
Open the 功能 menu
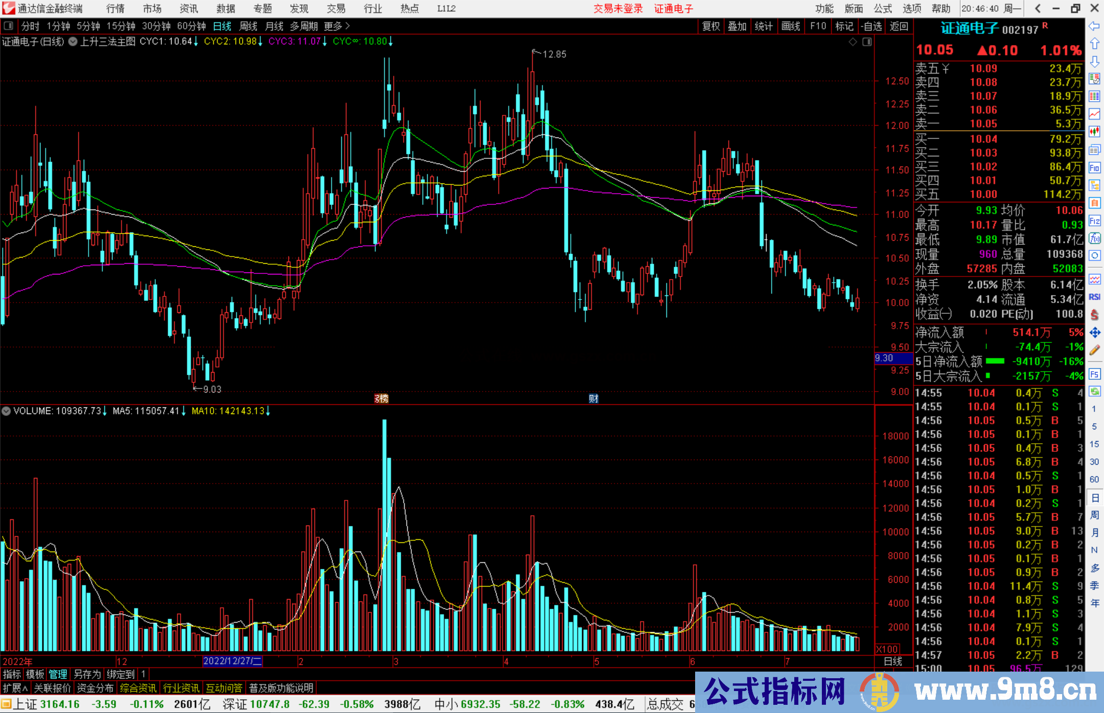[x=824, y=9]
